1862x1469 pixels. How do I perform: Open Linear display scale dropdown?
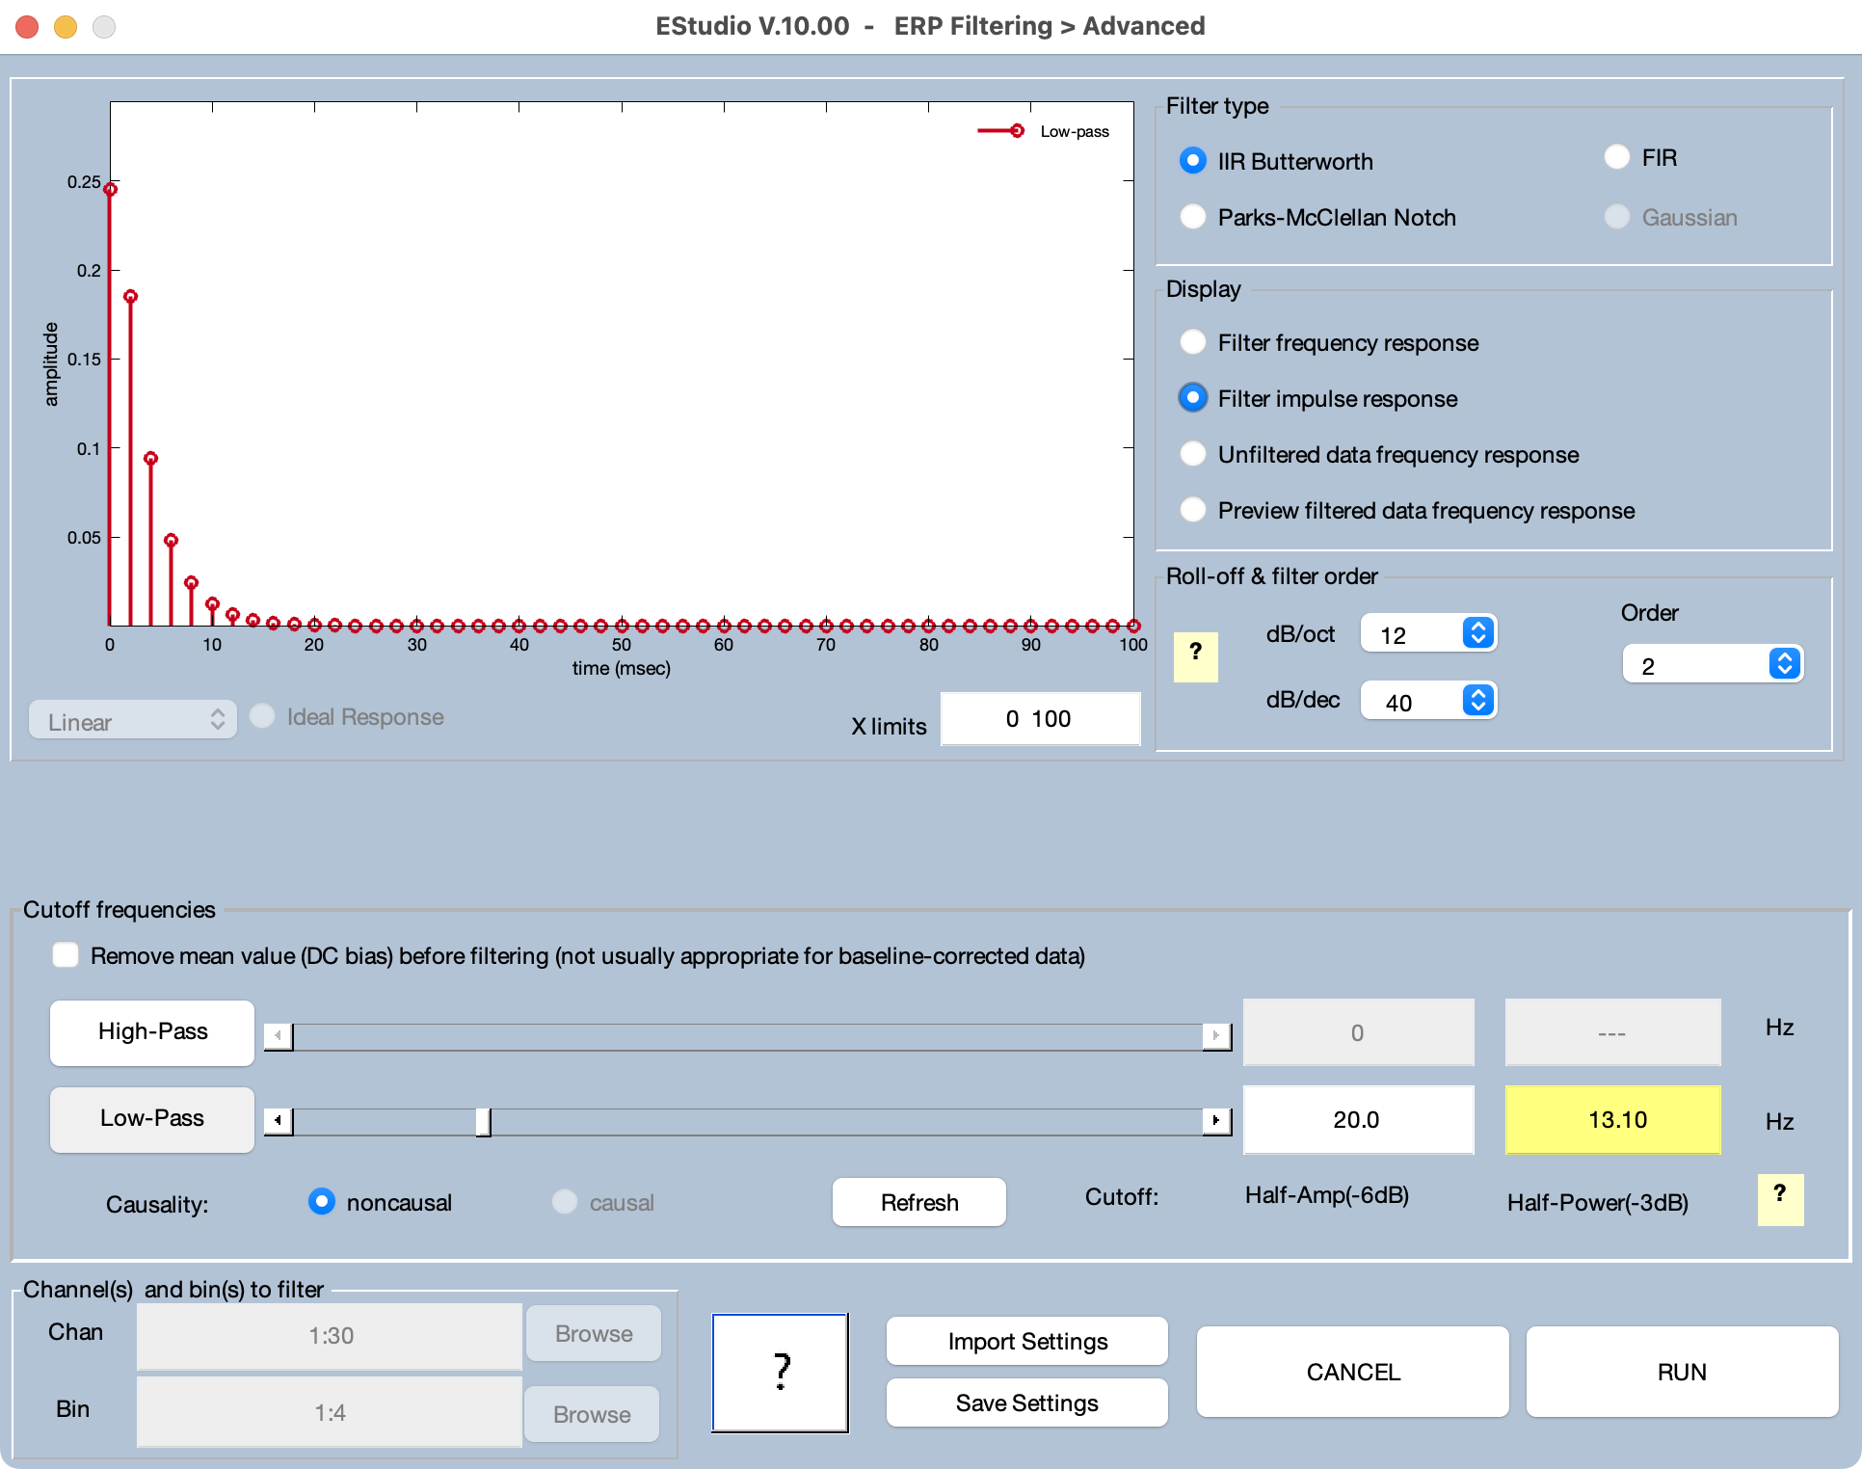tap(136, 716)
